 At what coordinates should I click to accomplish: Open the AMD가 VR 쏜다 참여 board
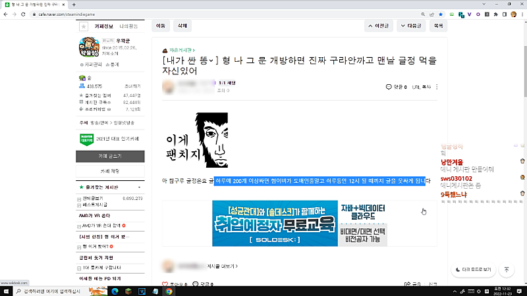(x=101, y=226)
